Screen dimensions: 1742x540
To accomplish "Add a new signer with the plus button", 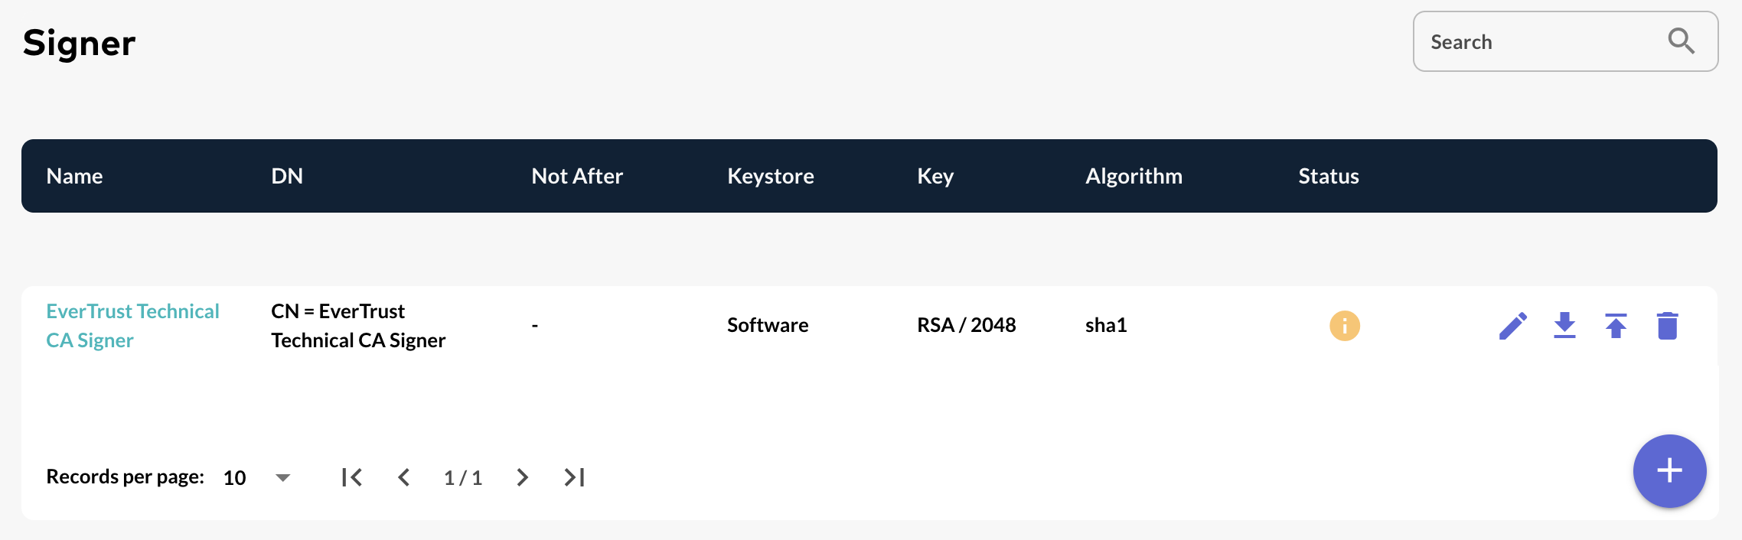I will tap(1669, 470).
